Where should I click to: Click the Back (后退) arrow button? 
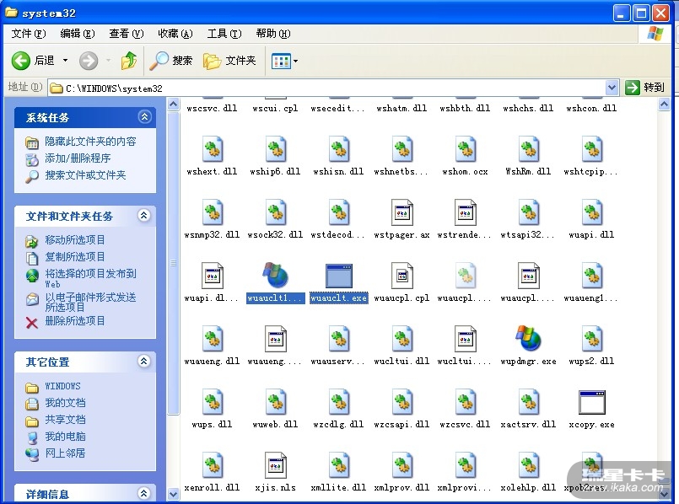tap(20, 61)
